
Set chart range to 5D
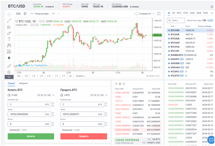tap(26, 76)
